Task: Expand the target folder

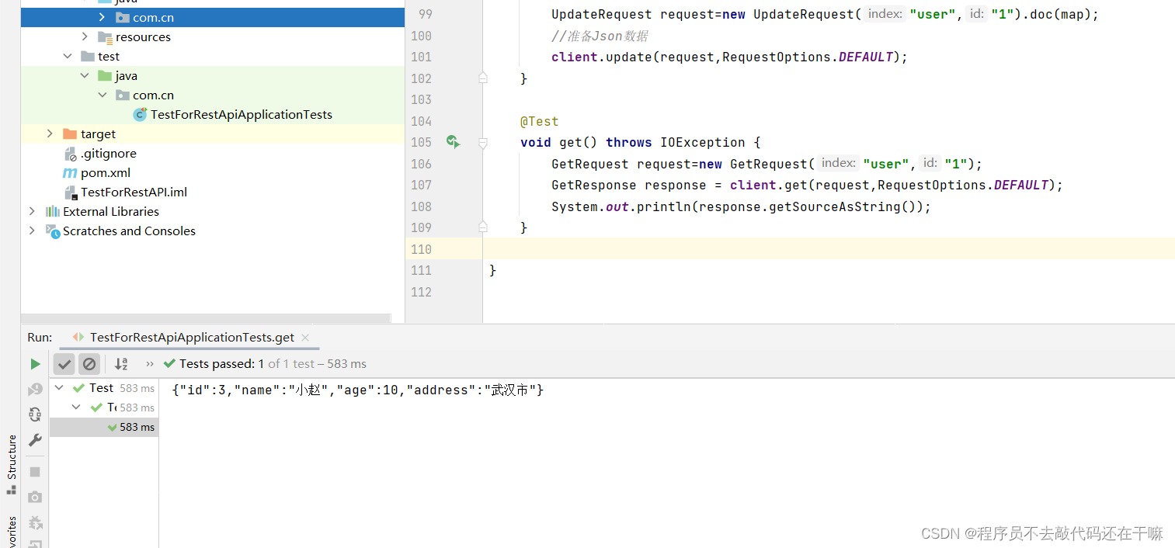Action: [x=50, y=134]
